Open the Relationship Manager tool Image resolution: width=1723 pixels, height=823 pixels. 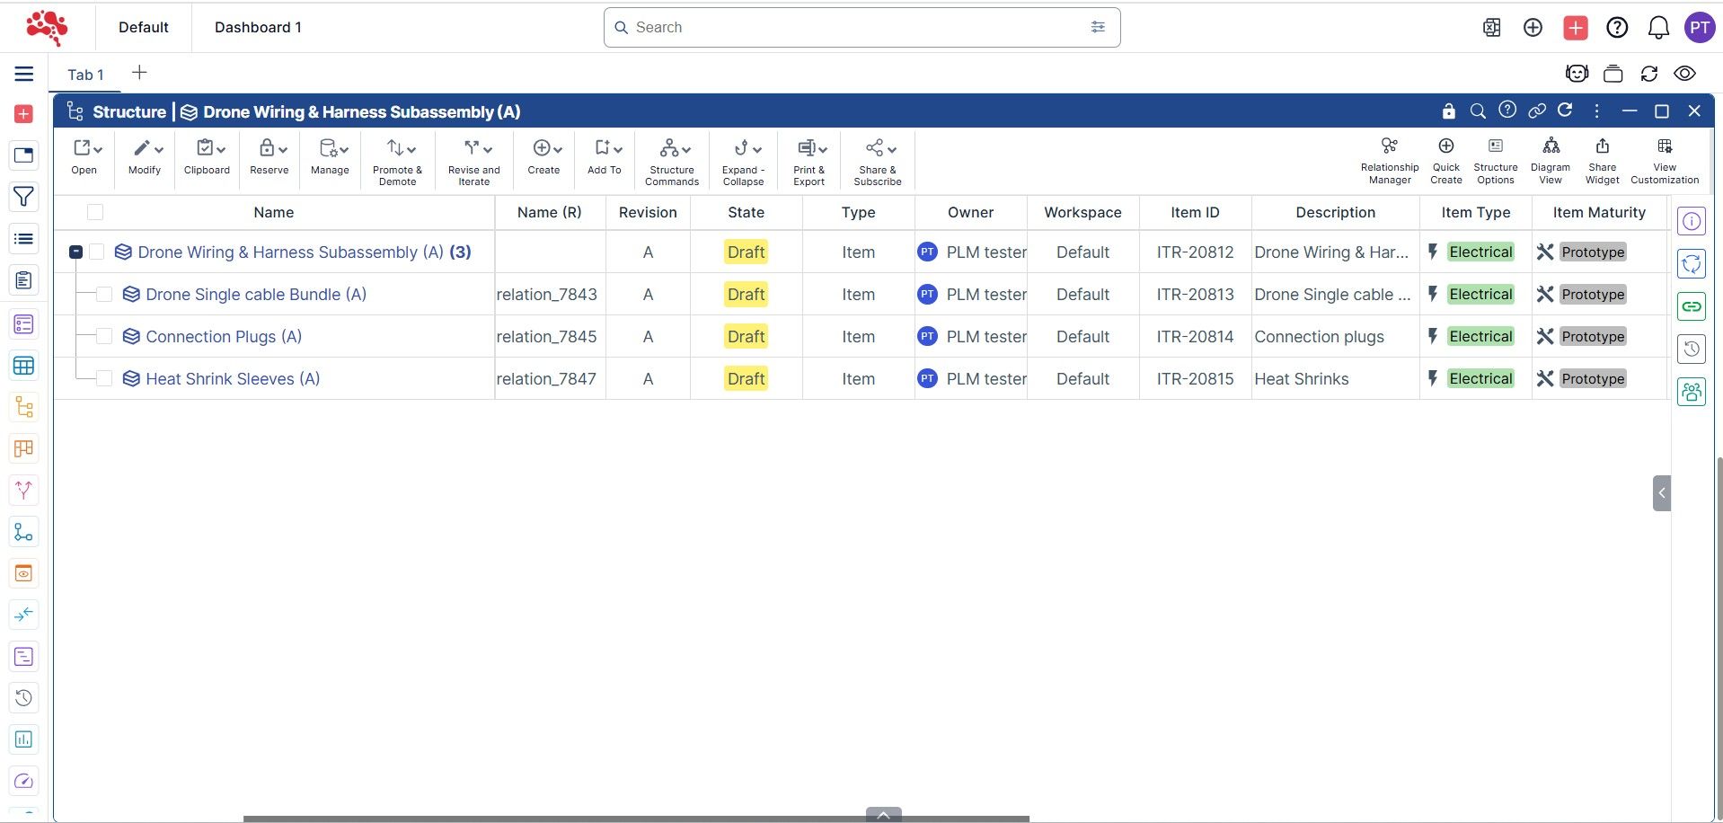[1389, 160]
